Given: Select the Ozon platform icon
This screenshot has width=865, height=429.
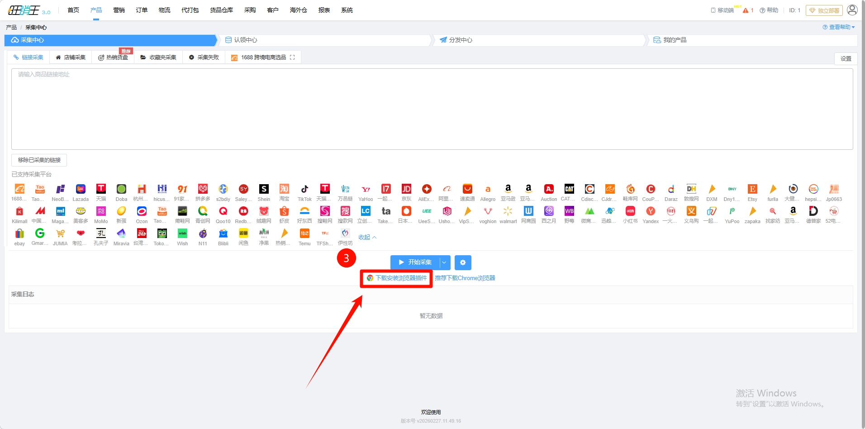Looking at the screenshot, I should (x=142, y=211).
